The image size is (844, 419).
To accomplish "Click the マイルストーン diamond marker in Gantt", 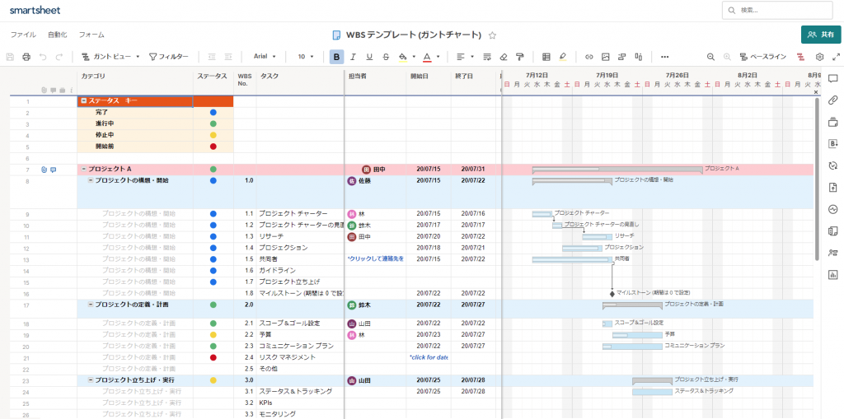I will click(612, 294).
